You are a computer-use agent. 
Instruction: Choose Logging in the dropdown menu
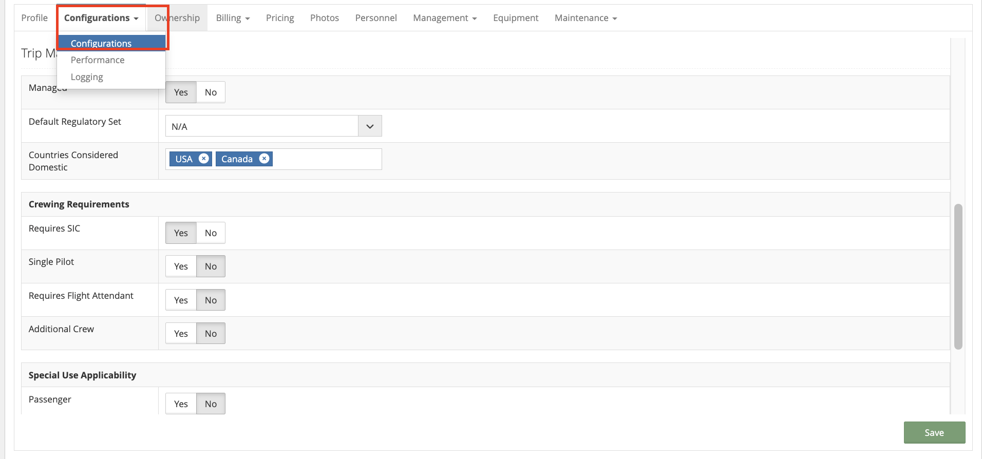[x=87, y=77]
